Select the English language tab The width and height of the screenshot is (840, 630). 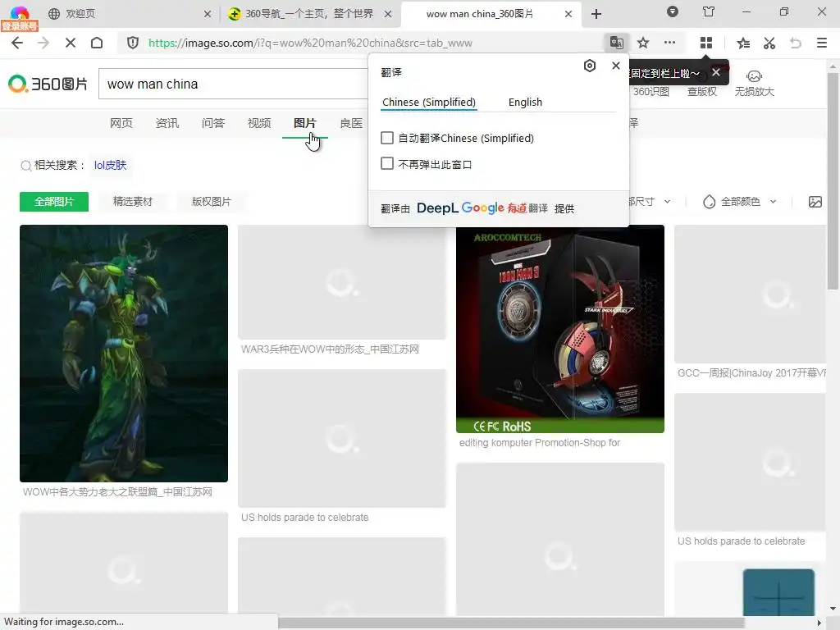[x=525, y=102]
